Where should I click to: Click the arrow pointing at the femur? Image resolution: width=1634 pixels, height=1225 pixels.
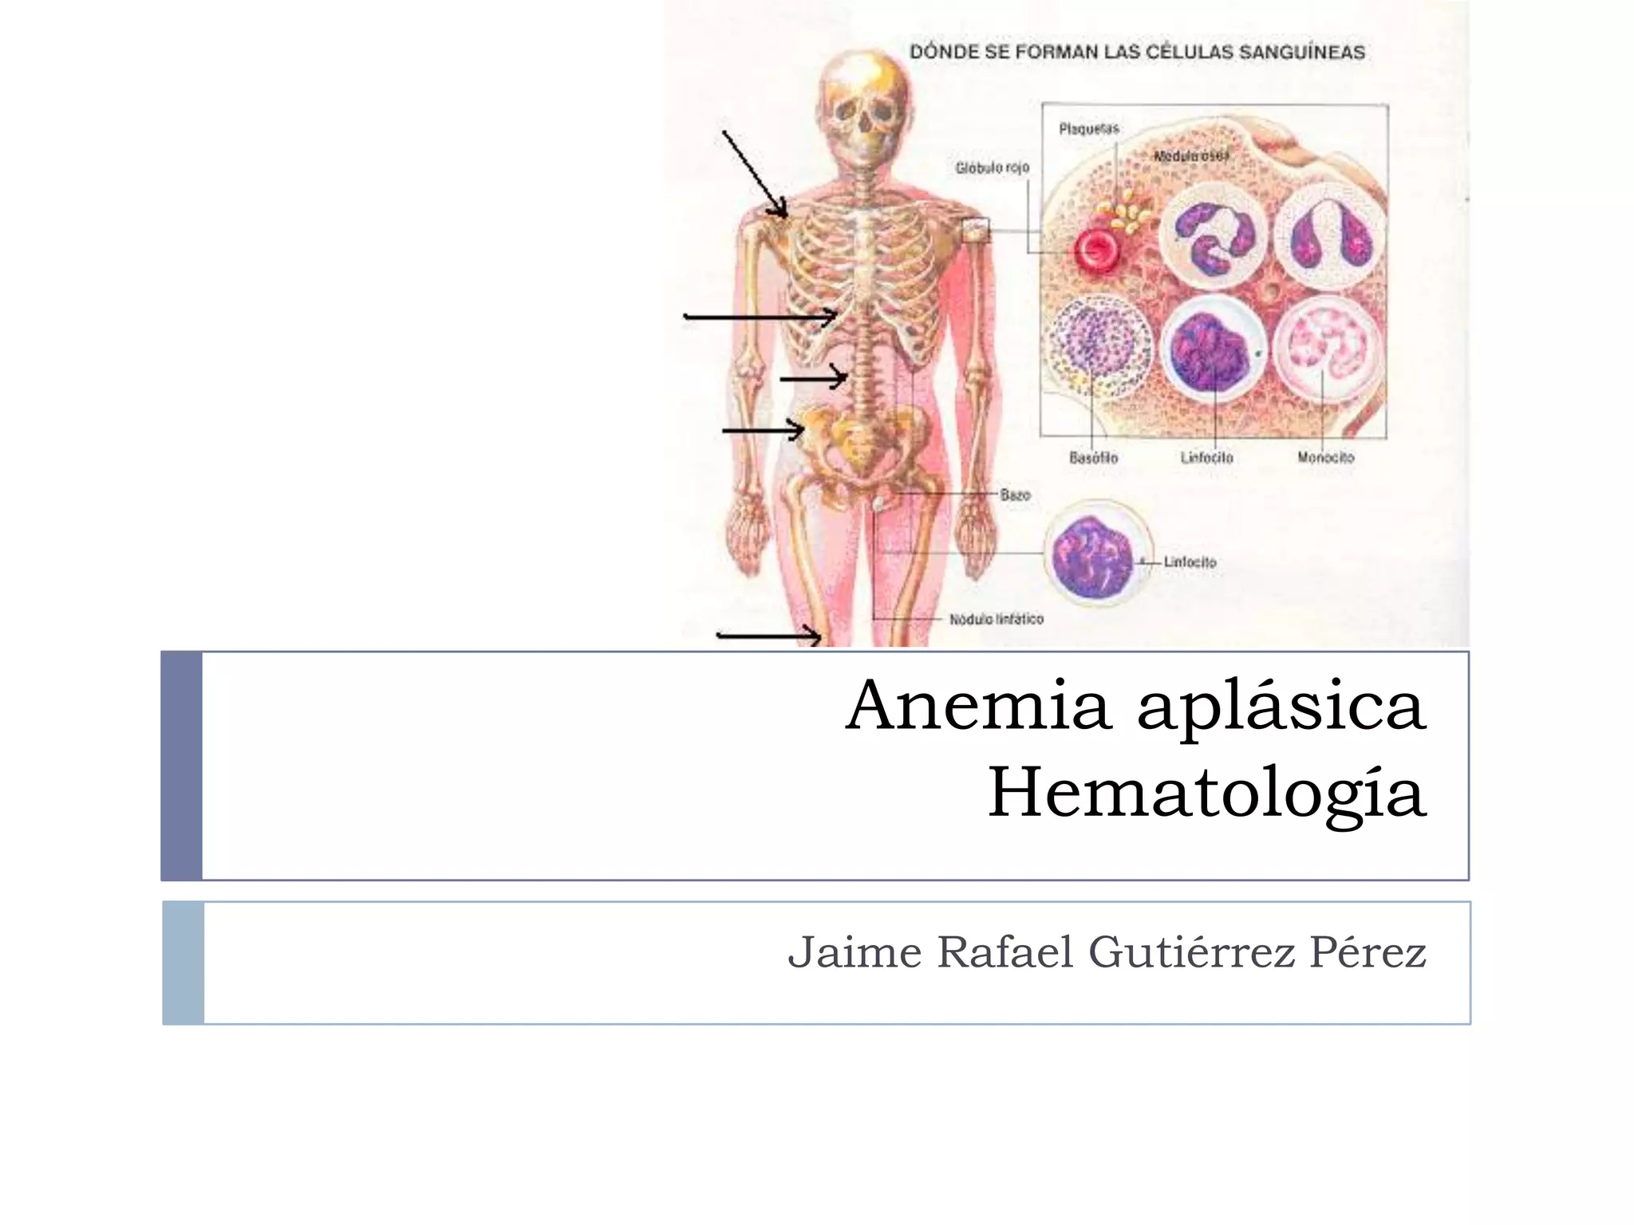pyautogui.click(x=769, y=635)
